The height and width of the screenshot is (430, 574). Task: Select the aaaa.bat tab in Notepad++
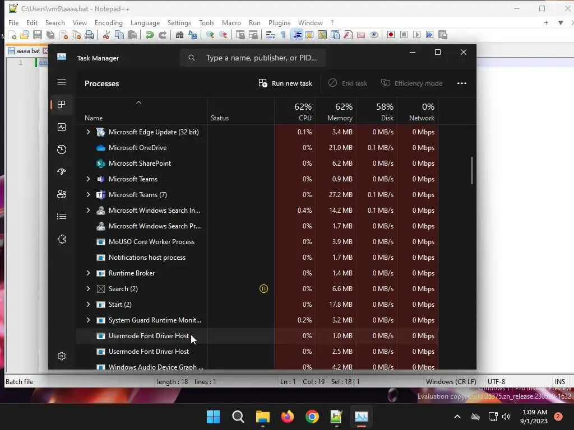(x=27, y=51)
